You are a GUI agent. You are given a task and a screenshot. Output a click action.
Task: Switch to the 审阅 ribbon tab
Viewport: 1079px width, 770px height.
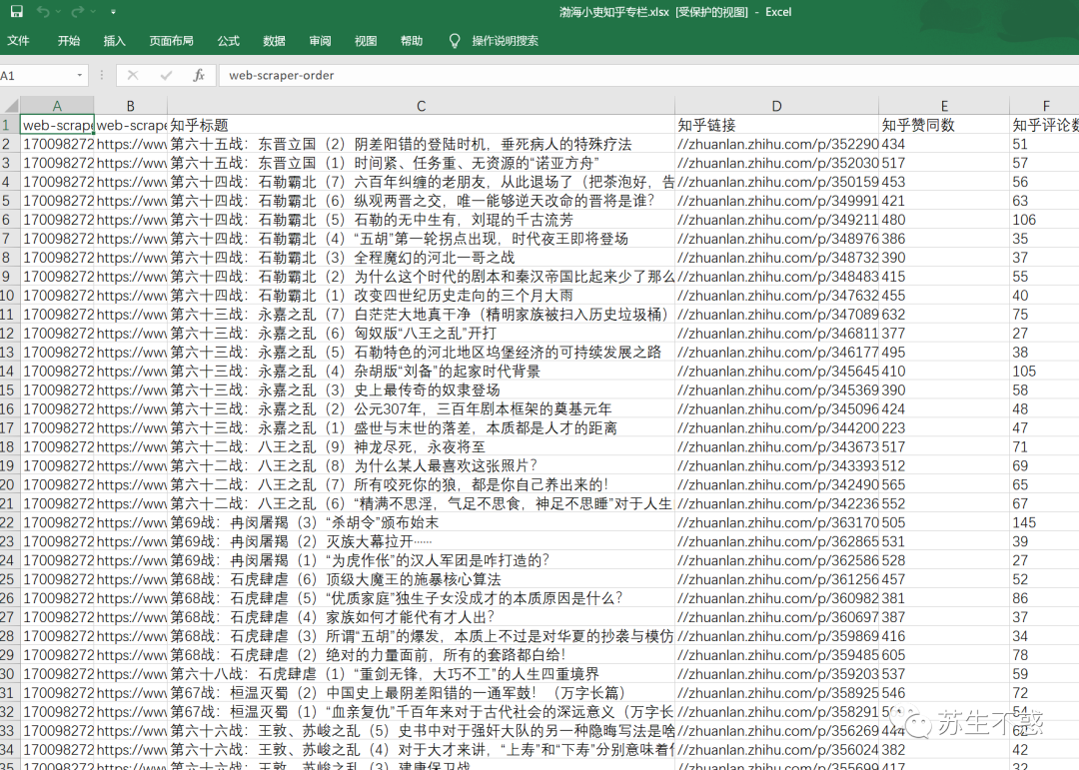click(x=320, y=41)
